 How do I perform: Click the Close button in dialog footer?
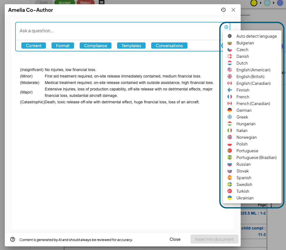pos(175,239)
